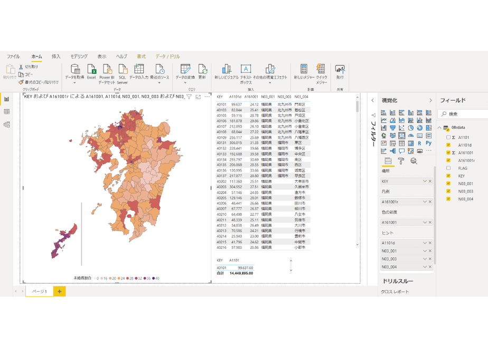
Task: Uncheck the N03_003 field checkbox
Action: (x=448, y=191)
